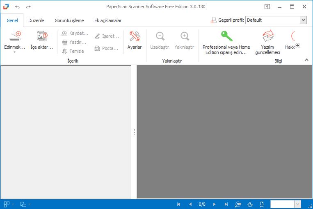Click the Uzaklaştır zoom out magnifier
Image resolution: width=313 pixels, height=209 pixels.
pos(160,36)
